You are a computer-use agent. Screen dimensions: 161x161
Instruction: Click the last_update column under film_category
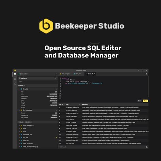click(x=25, y=118)
